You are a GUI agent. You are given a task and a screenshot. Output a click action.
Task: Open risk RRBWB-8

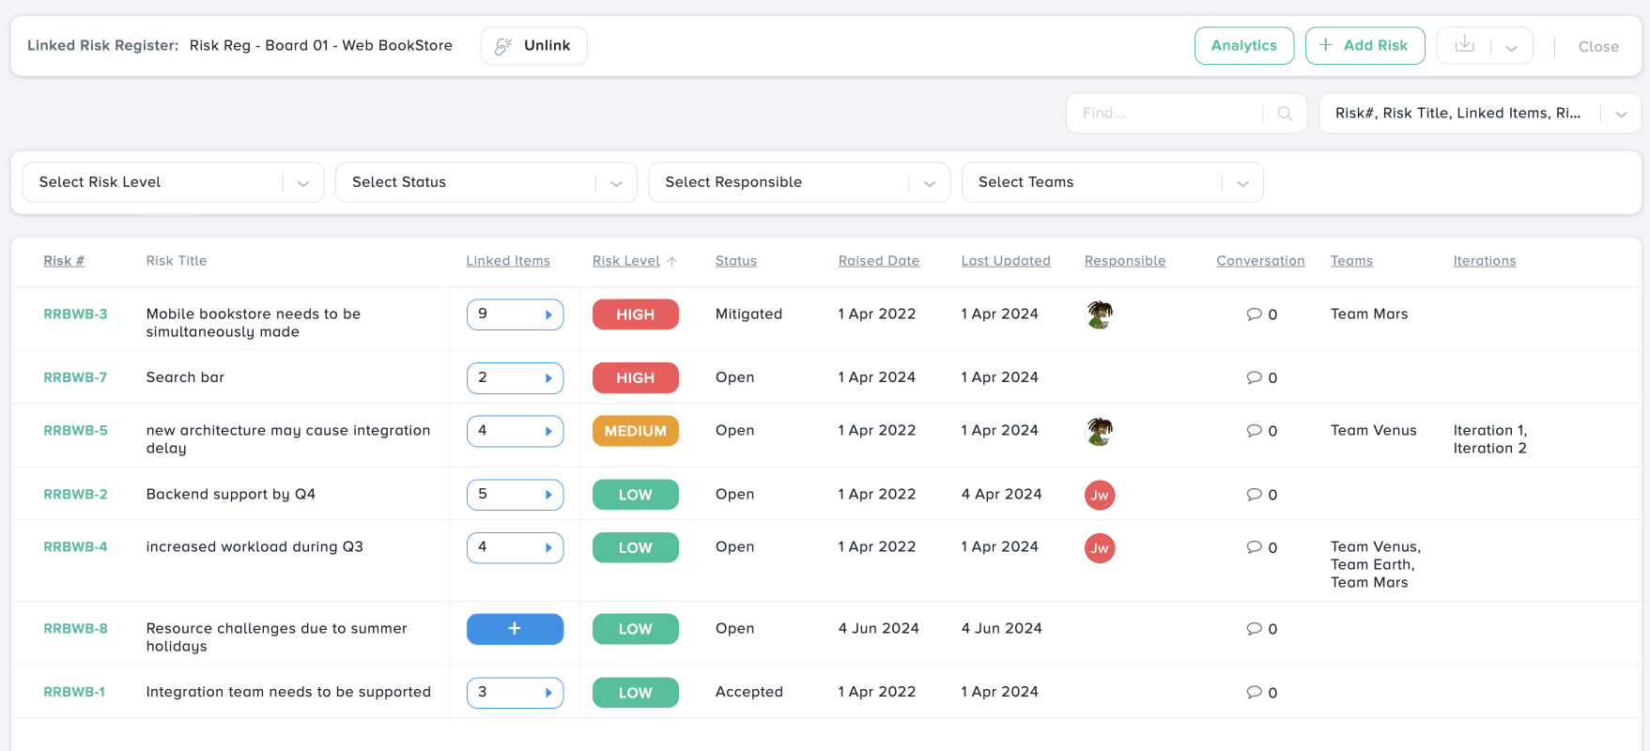pyautogui.click(x=75, y=629)
